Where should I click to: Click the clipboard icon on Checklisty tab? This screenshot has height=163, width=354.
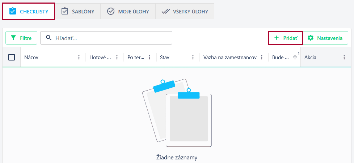tap(13, 11)
